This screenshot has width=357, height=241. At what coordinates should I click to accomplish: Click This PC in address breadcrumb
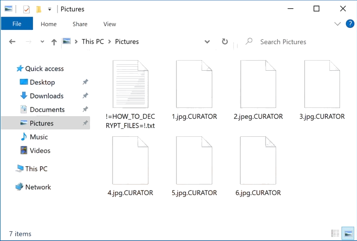click(93, 42)
